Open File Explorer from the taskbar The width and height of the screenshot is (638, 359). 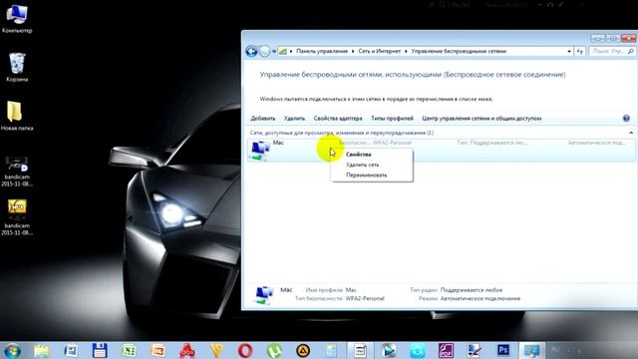(x=42, y=350)
